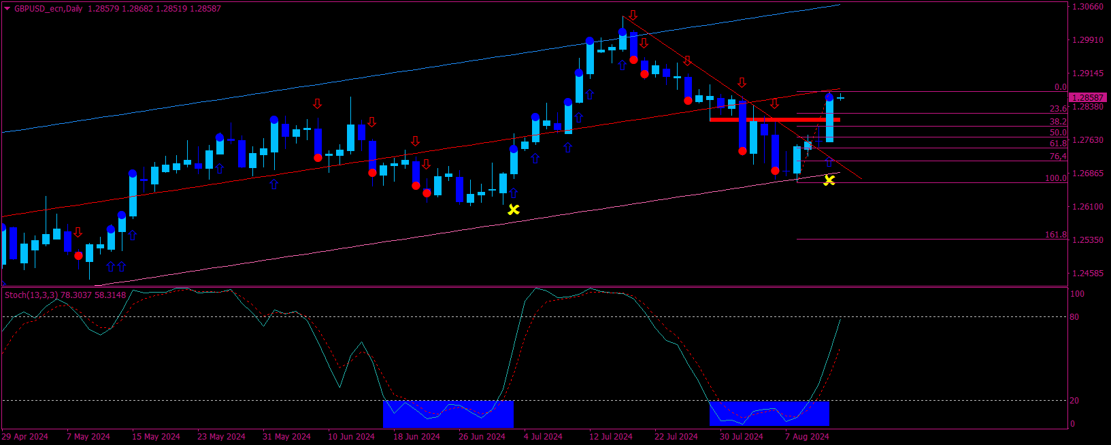Click the 31 May 2024 date label
The height and width of the screenshot is (445, 1111).
286,437
